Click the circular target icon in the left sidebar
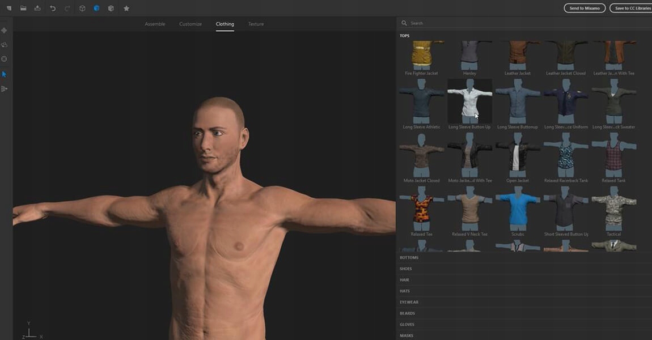The height and width of the screenshot is (340, 652). click(5, 59)
